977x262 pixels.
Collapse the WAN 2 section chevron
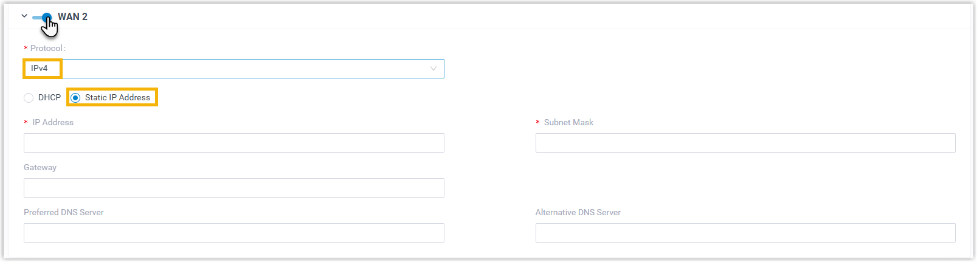(x=24, y=16)
